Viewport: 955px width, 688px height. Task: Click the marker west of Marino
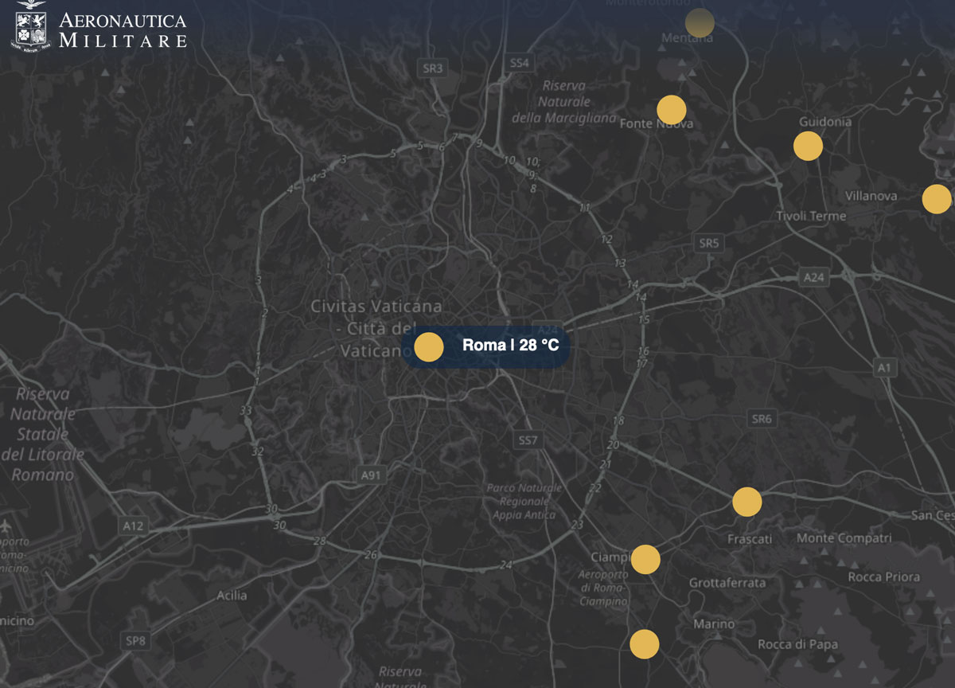644,643
